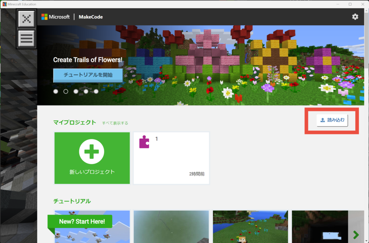Close the MakeCode panel with the X icon

[x=26, y=19]
